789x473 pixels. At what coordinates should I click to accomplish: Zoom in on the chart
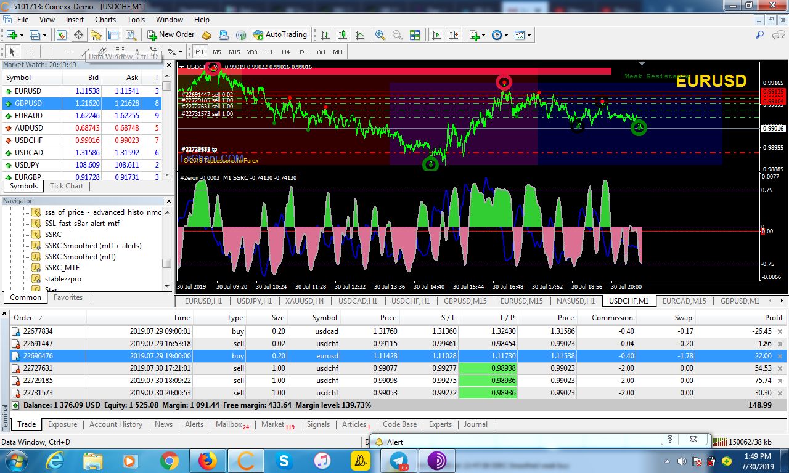[380, 35]
